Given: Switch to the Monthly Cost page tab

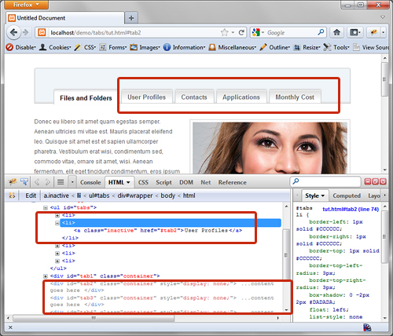Looking at the screenshot, I should [295, 97].
